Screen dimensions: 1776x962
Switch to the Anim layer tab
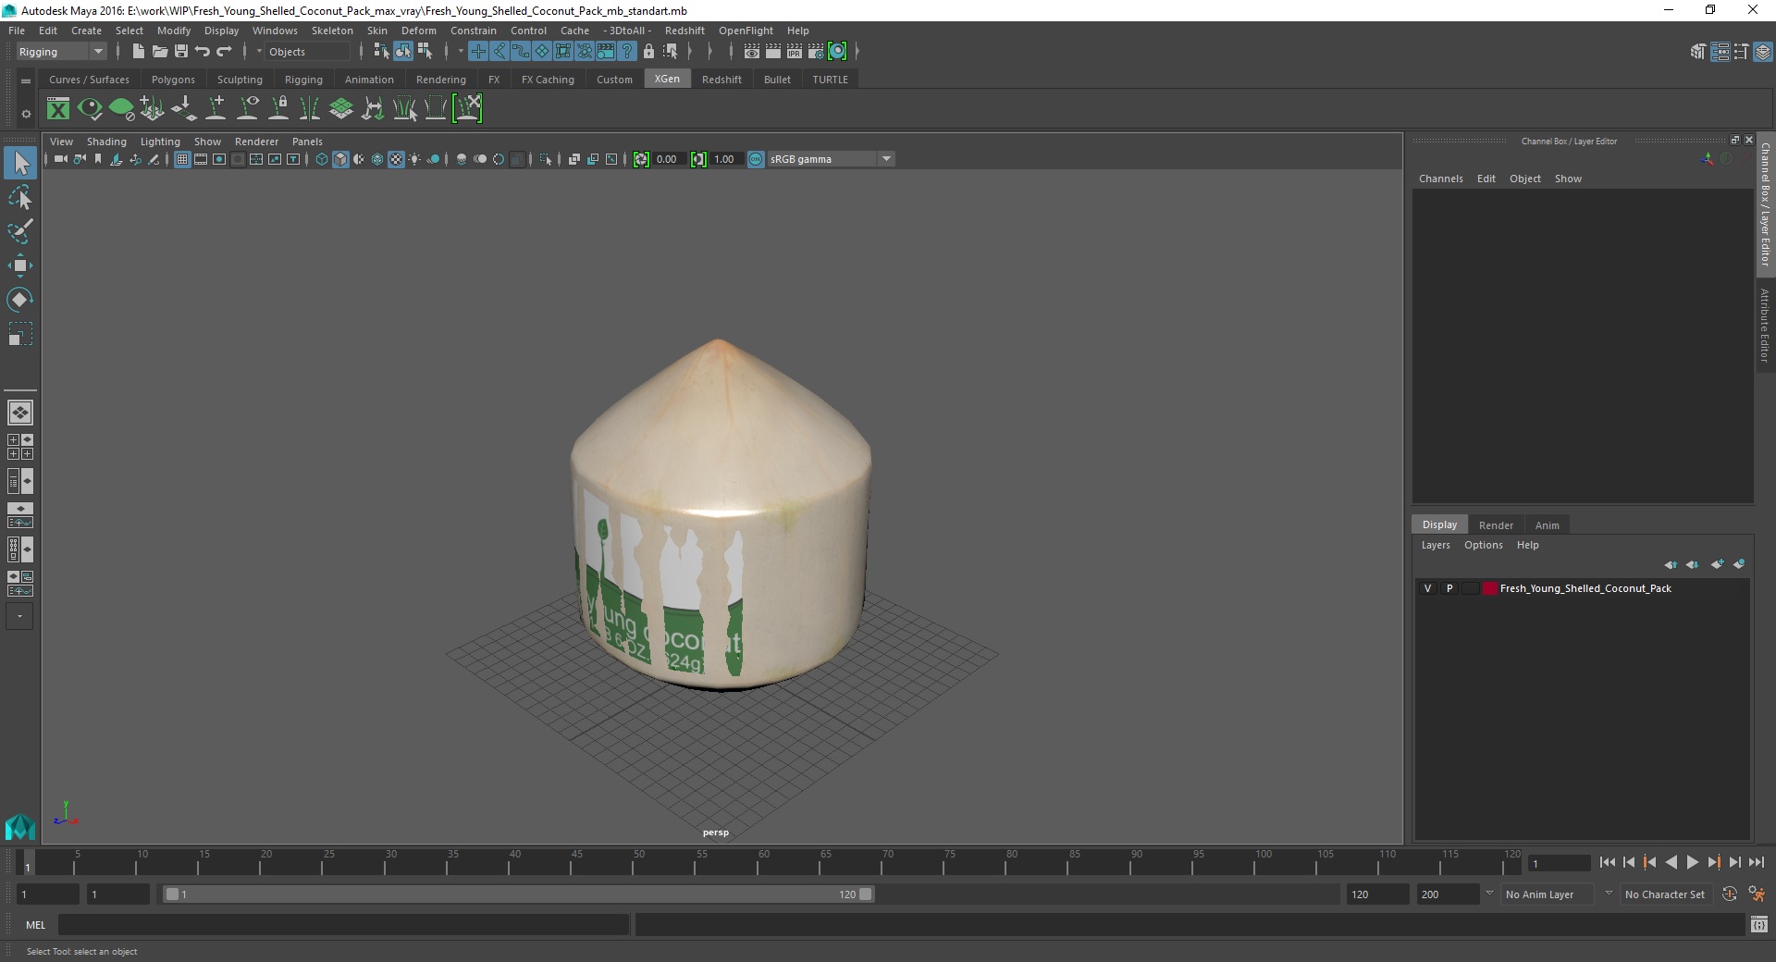coord(1547,525)
